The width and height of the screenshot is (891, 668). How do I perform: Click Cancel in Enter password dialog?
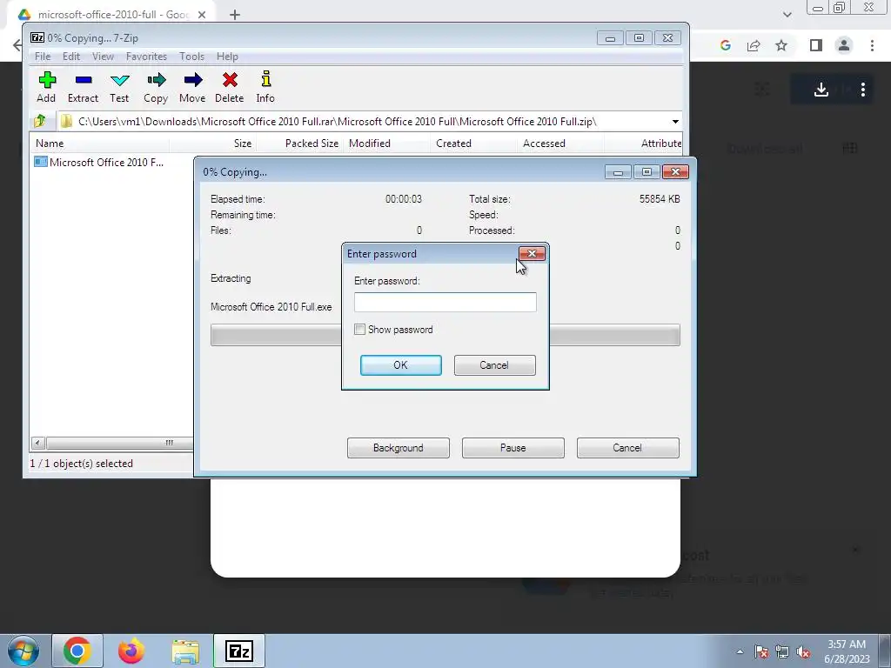(x=494, y=365)
